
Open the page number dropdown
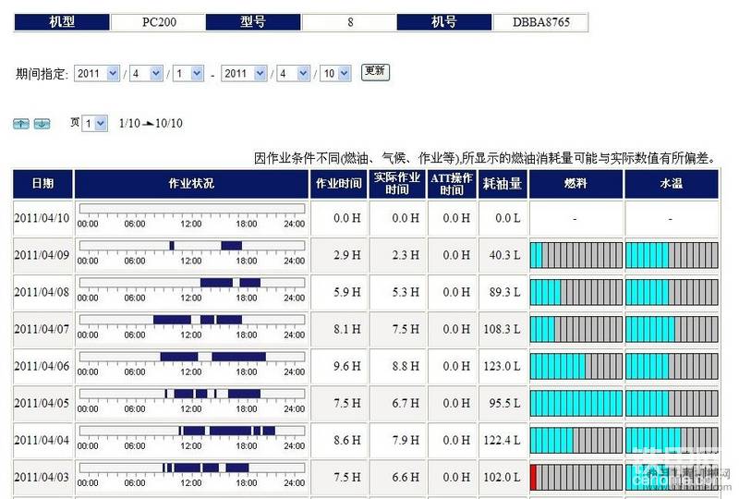pos(95,124)
